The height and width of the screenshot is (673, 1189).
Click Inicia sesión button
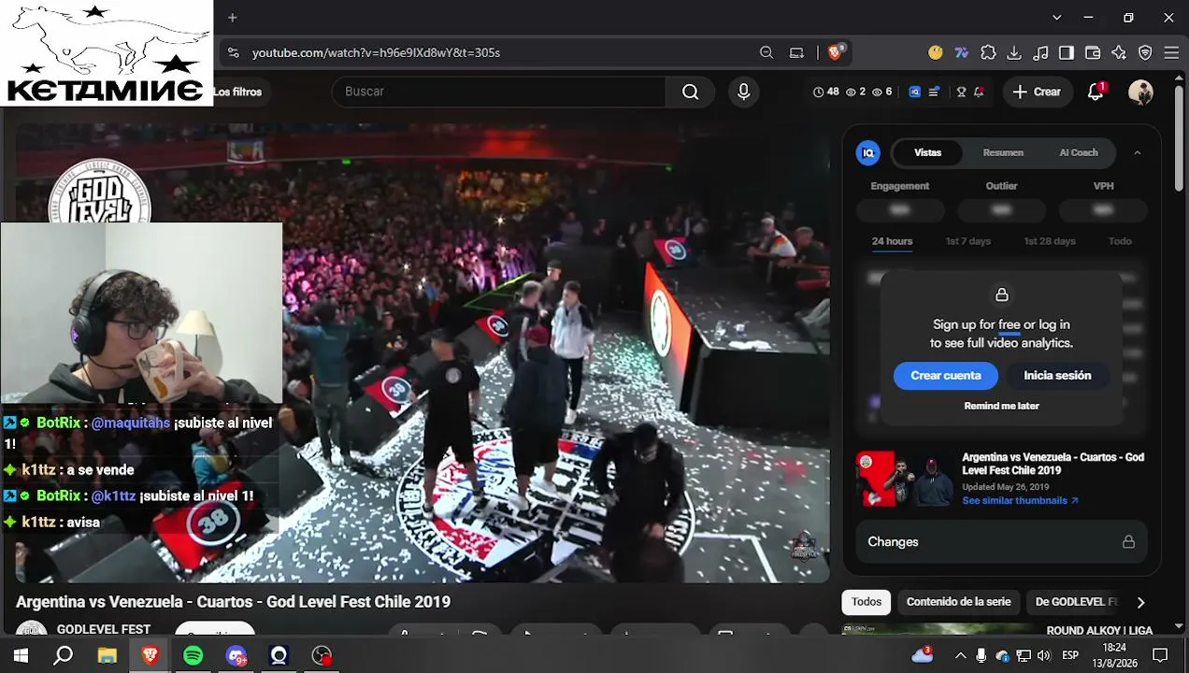[x=1057, y=376]
